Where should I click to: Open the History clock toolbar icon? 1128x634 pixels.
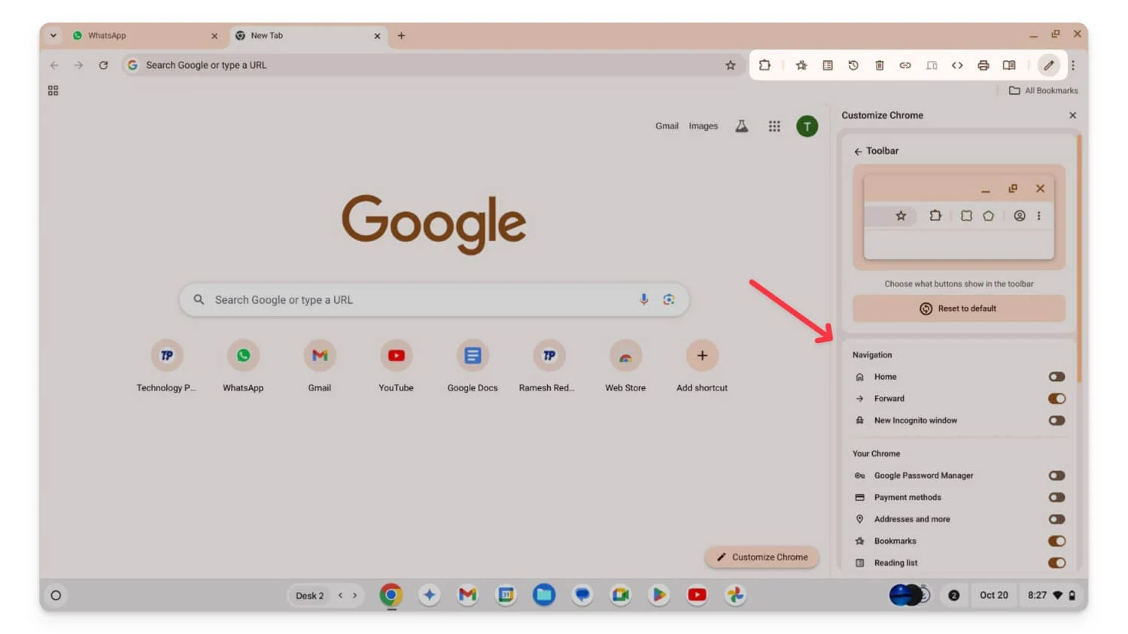pos(853,65)
